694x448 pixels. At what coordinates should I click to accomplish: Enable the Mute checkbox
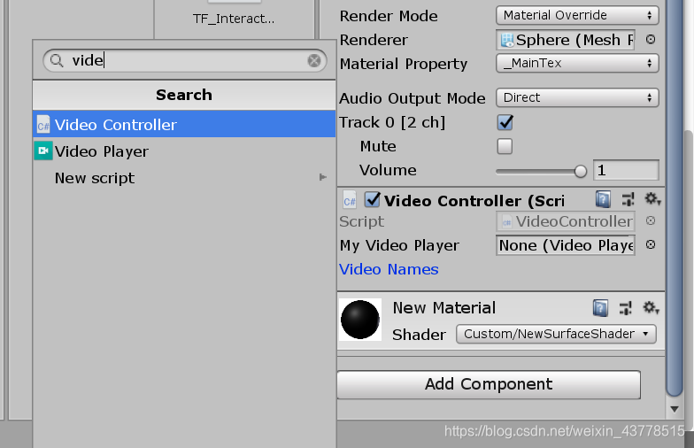pyautogui.click(x=505, y=146)
